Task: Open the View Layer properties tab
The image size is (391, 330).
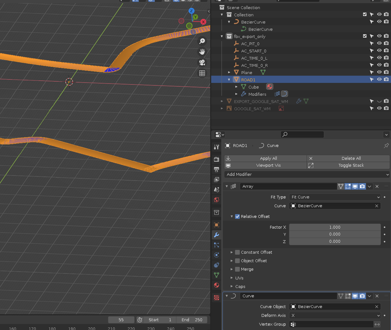Action: [217, 180]
